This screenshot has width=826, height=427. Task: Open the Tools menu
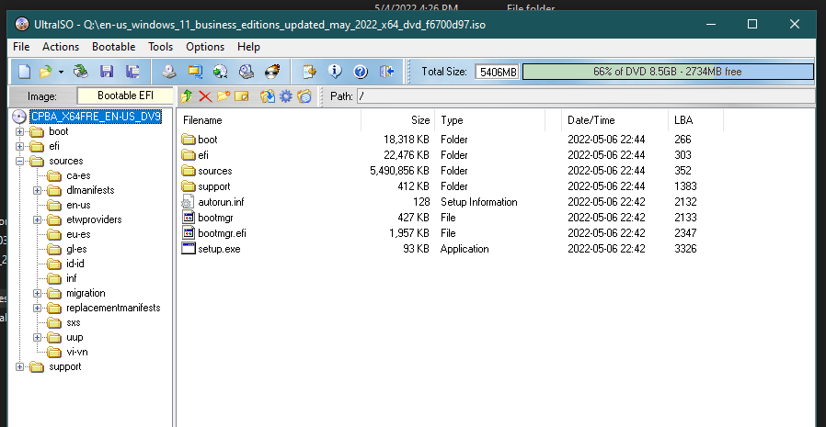point(161,47)
